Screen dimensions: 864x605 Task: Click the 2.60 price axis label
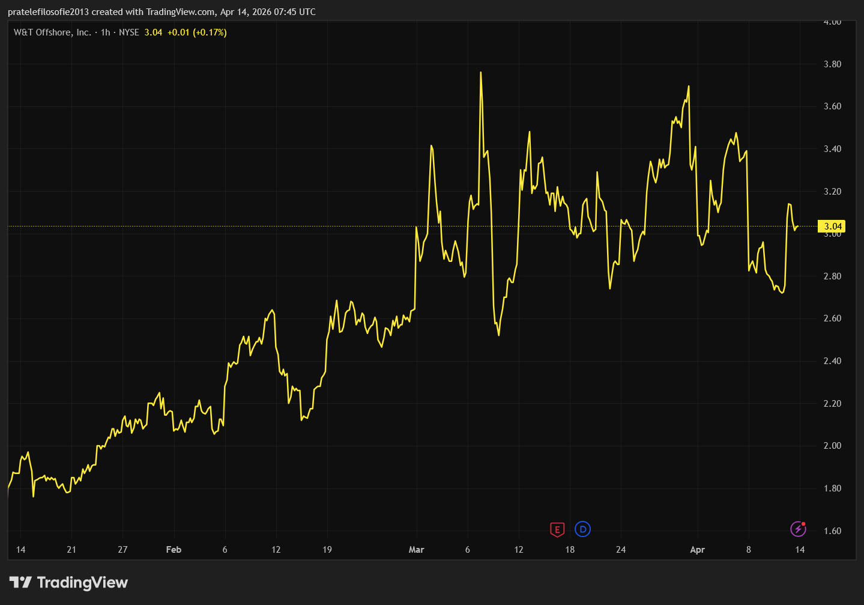coord(832,318)
